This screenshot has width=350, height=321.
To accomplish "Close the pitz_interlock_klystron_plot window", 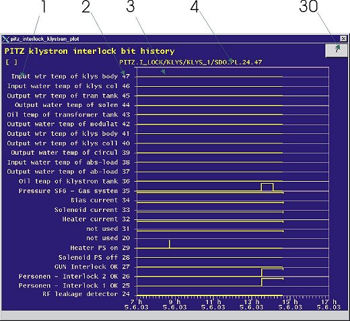I will pyautogui.click(x=343, y=38).
